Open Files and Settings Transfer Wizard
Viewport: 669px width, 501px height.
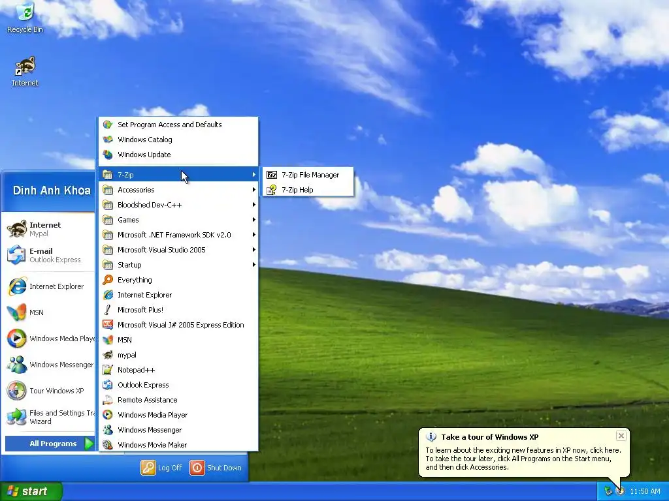(50, 417)
